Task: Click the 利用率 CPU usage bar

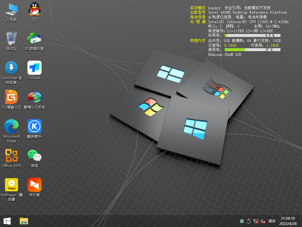Action: click(x=252, y=35)
